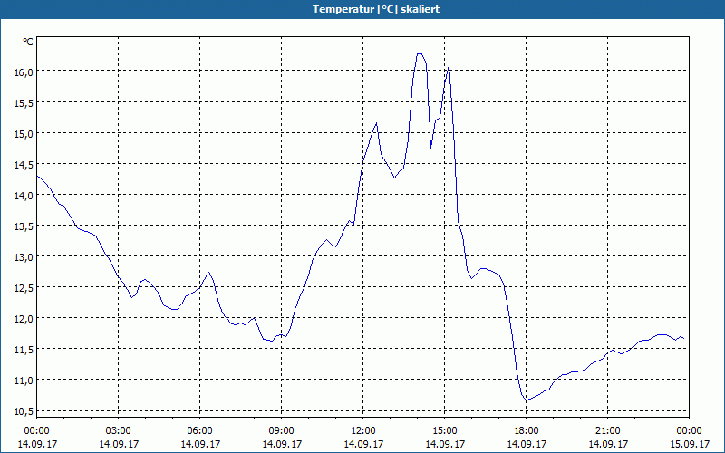Viewport: 725px width, 453px height.
Task: Click the 13,0 y-axis label
Action: click(x=24, y=256)
